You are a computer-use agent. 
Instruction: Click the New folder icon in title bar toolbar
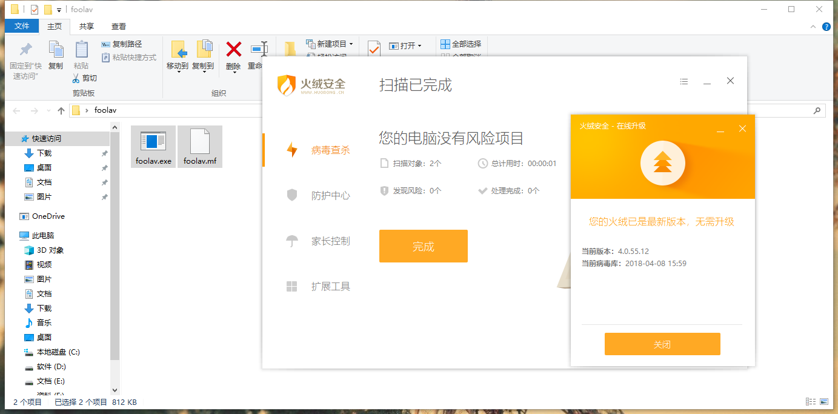(48, 10)
